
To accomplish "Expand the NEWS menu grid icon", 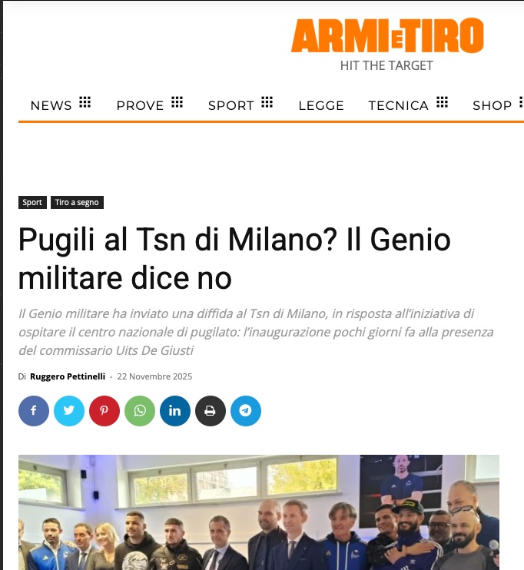I will 85,102.
